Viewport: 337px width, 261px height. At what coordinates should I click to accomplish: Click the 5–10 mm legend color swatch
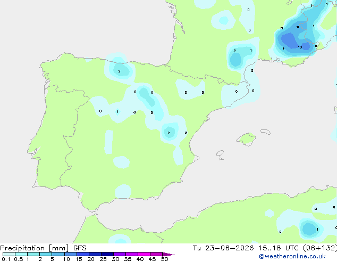point(58,254)
